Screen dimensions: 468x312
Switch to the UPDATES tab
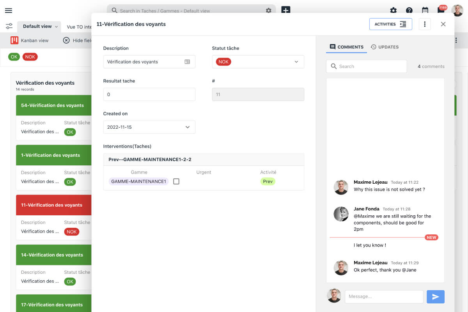385,47
